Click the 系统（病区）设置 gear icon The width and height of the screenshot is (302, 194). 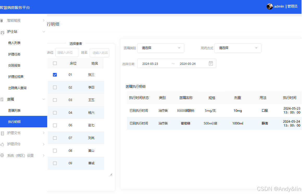[2, 155]
